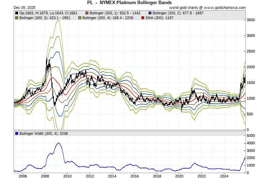Viewport: 259px width, 185px height.
Task: Click the blue Bollinger Width legend swatch
Action: click(16, 133)
